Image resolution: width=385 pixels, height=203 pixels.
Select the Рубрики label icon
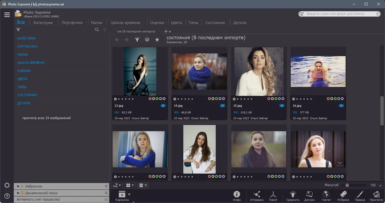click(x=343, y=194)
